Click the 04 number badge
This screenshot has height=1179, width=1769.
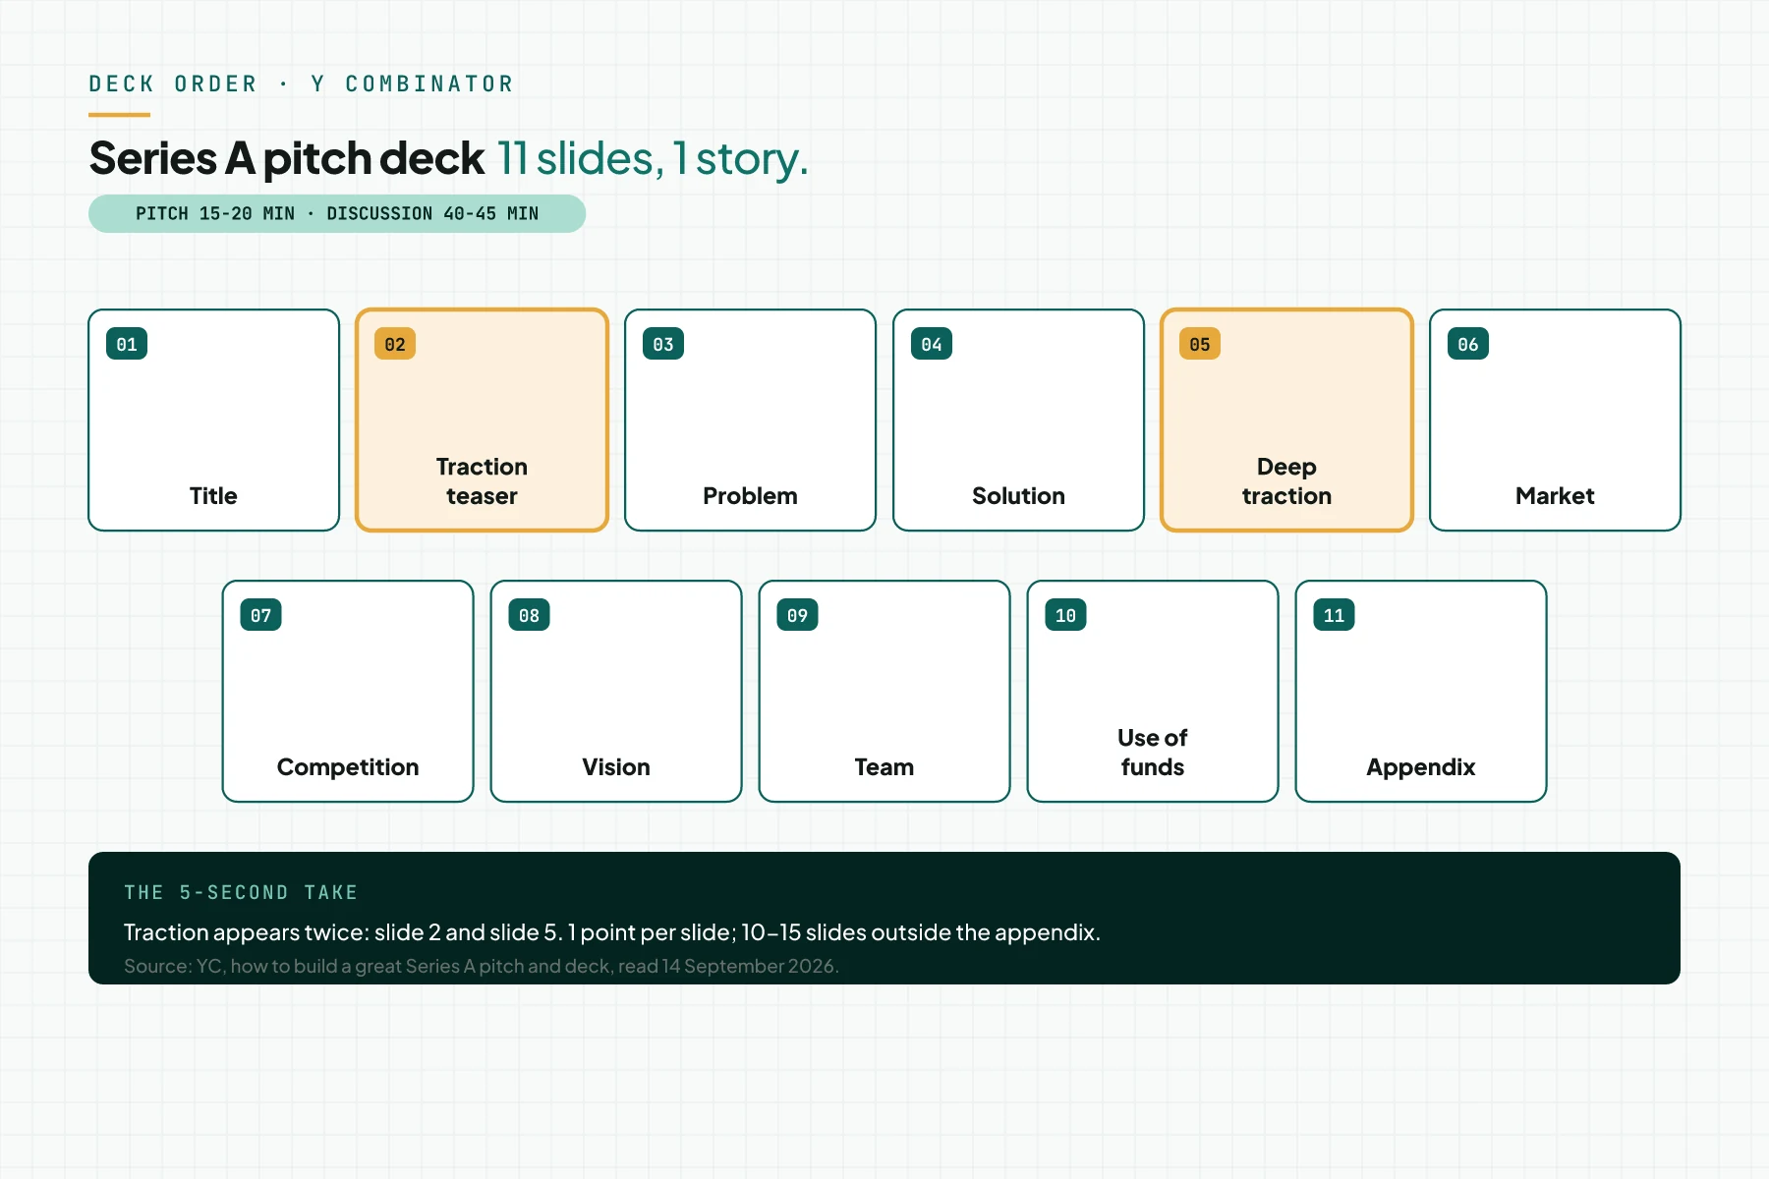click(x=932, y=344)
